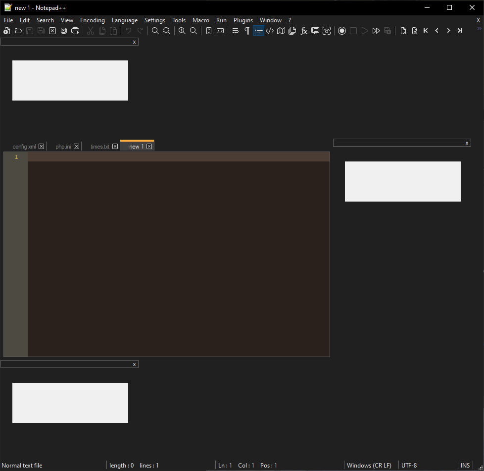Screen dimensions: 484x471
Task: Click Windows (CR LF) in status bar
Action: 369,466
